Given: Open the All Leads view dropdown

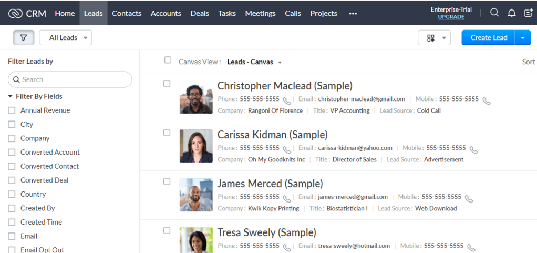Looking at the screenshot, I should tap(66, 38).
